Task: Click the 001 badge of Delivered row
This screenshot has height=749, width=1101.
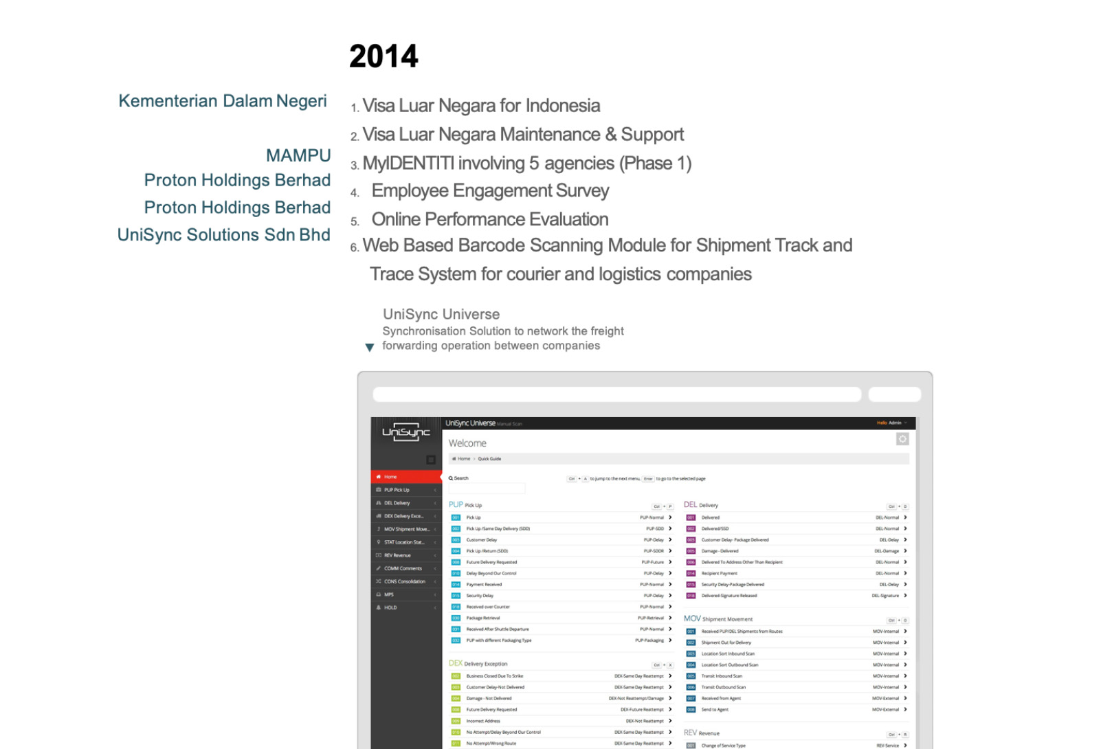Action: click(691, 517)
